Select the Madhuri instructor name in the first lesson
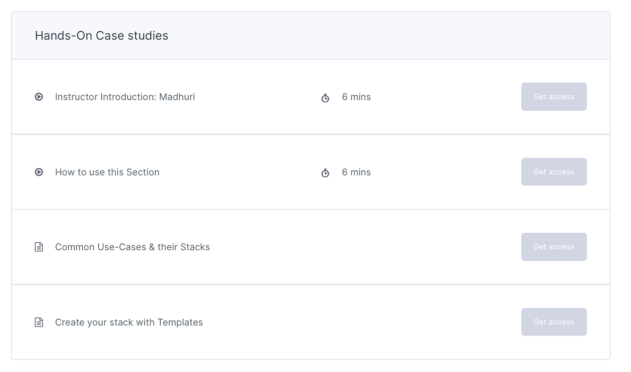The image size is (631, 372). pos(177,97)
